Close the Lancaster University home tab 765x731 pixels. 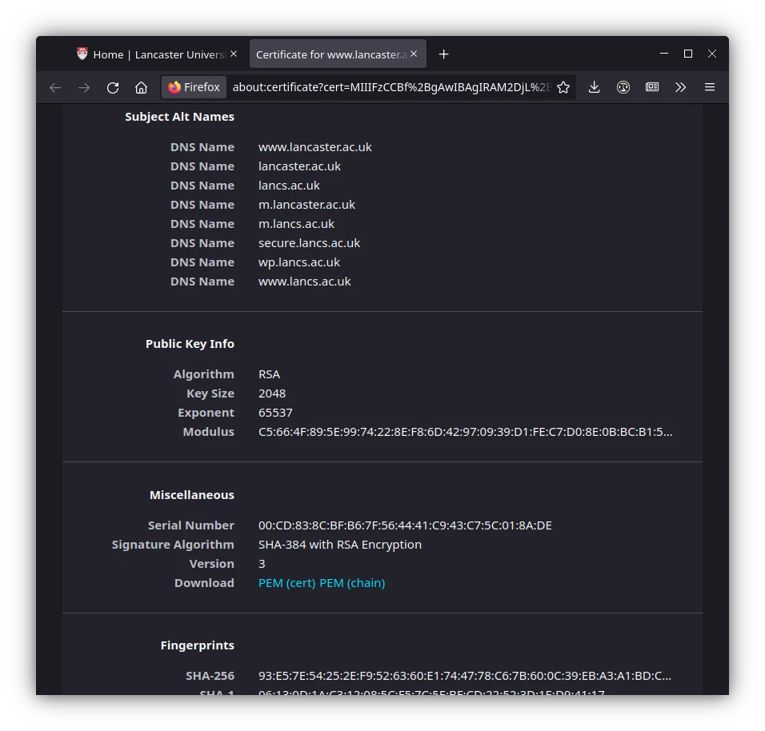click(x=234, y=54)
